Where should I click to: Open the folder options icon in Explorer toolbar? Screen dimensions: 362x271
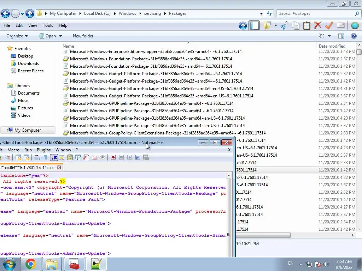[x=268, y=25]
